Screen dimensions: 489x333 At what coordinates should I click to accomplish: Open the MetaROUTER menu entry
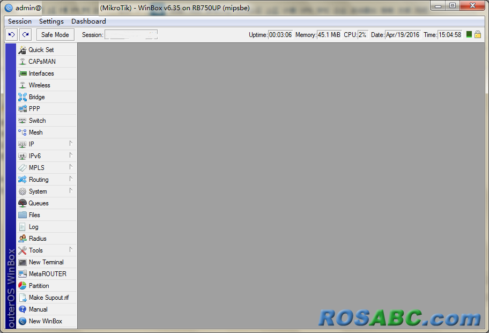[46, 274]
